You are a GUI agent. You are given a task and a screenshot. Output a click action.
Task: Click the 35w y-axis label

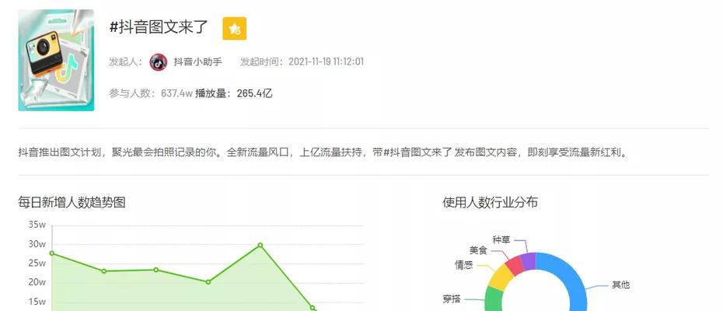37,225
